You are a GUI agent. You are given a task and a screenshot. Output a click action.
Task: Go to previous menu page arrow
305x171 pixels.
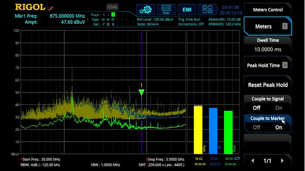[x=253, y=161]
